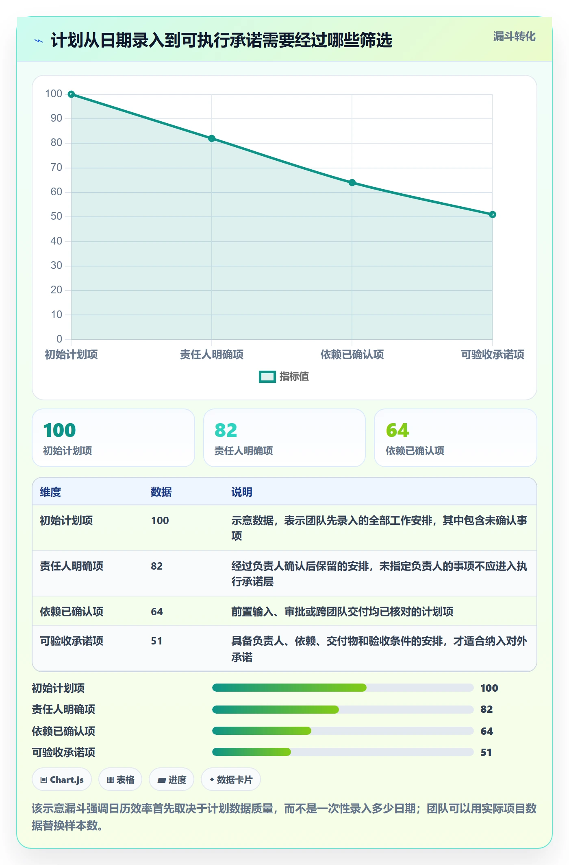
Task: Click the 维度 table column header
Action: (x=50, y=492)
